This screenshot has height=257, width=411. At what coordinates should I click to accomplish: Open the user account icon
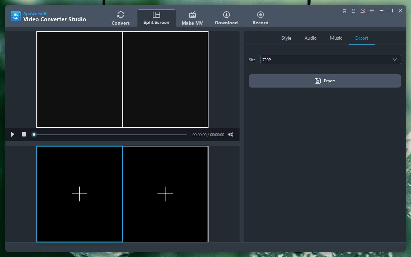tap(353, 11)
